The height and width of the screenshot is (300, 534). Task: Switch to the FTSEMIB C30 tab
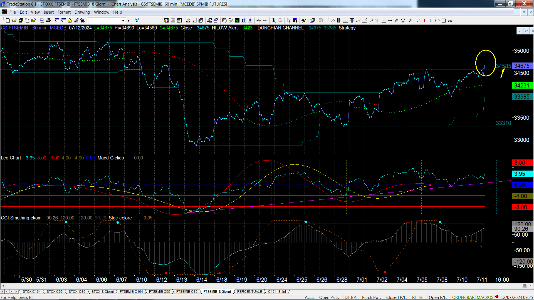(187, 291)
